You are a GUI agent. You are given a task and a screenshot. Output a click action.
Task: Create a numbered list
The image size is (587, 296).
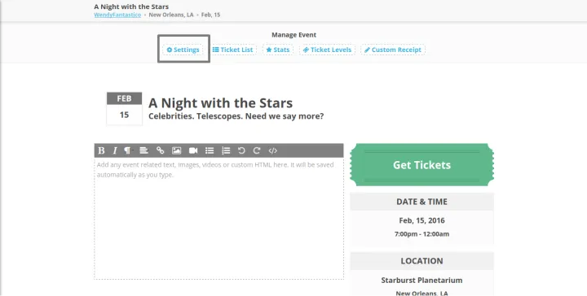226,150
